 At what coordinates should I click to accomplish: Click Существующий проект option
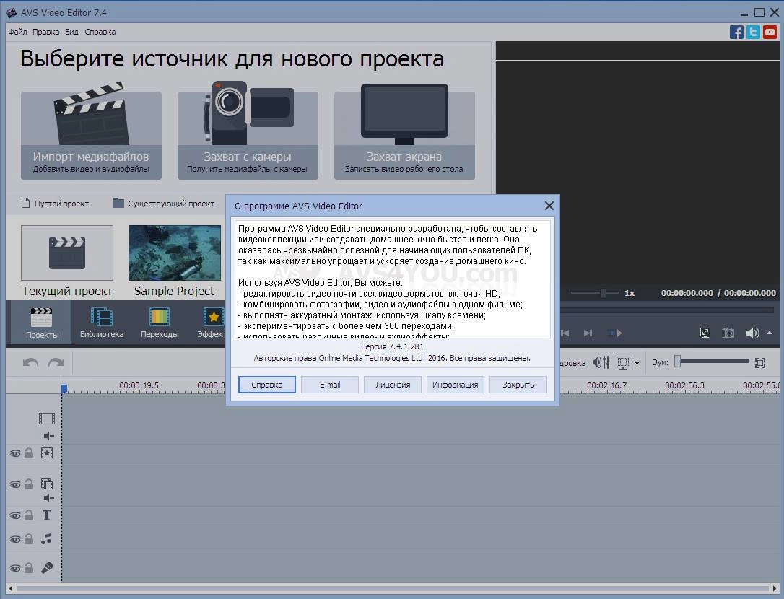[163, 204]
